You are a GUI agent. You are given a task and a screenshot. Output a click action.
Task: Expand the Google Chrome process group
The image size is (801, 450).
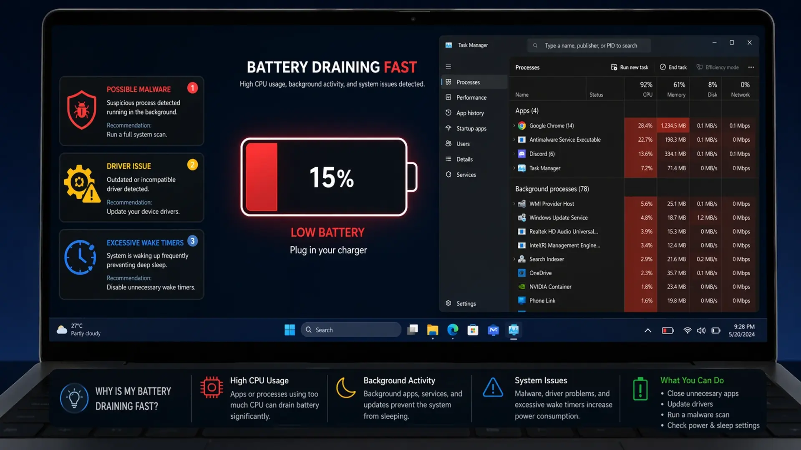point(514,125)
